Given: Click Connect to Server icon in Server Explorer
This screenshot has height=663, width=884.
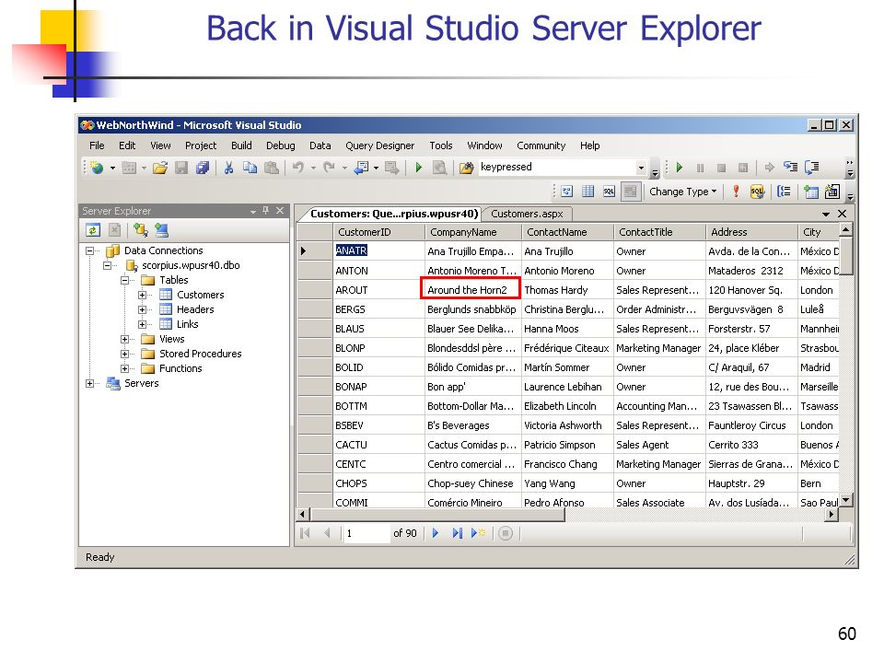Looking at the screenshot, I should 162,230.
